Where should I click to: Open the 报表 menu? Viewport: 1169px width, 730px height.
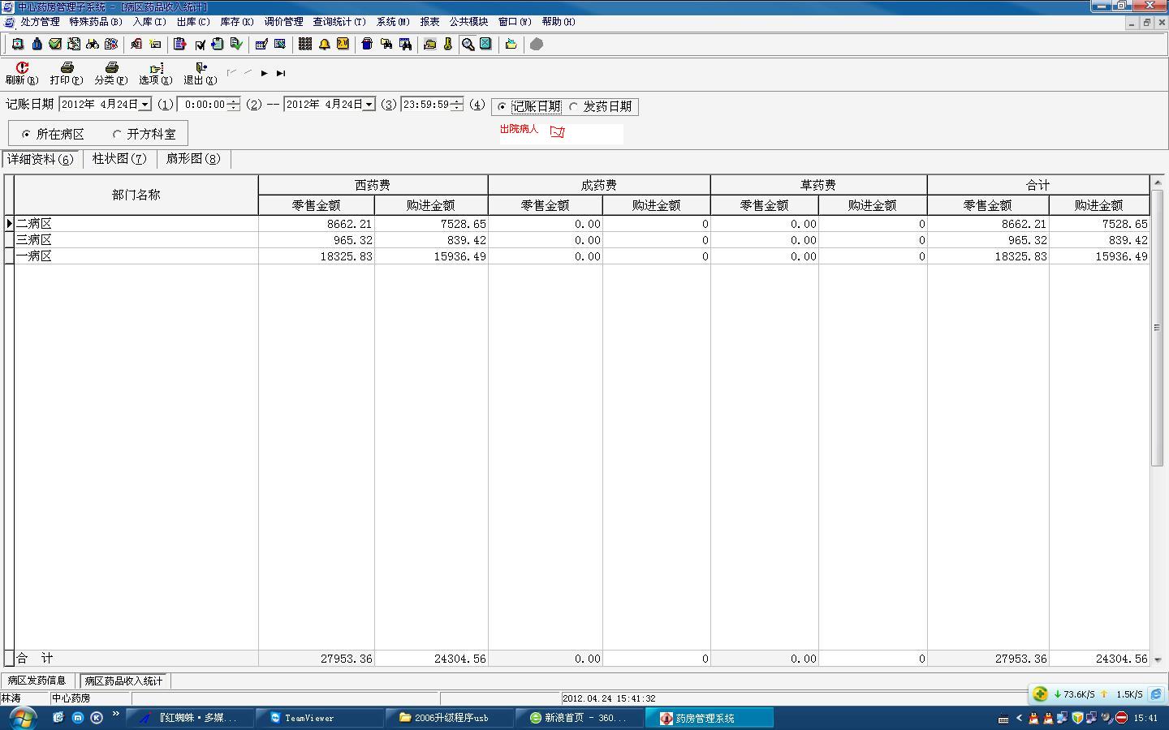[x=429, y=22]
